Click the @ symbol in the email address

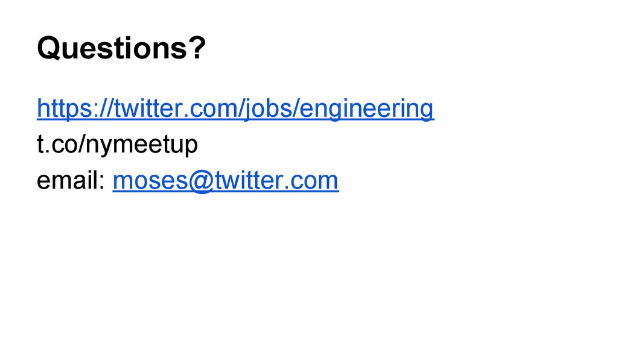point(201,181)
